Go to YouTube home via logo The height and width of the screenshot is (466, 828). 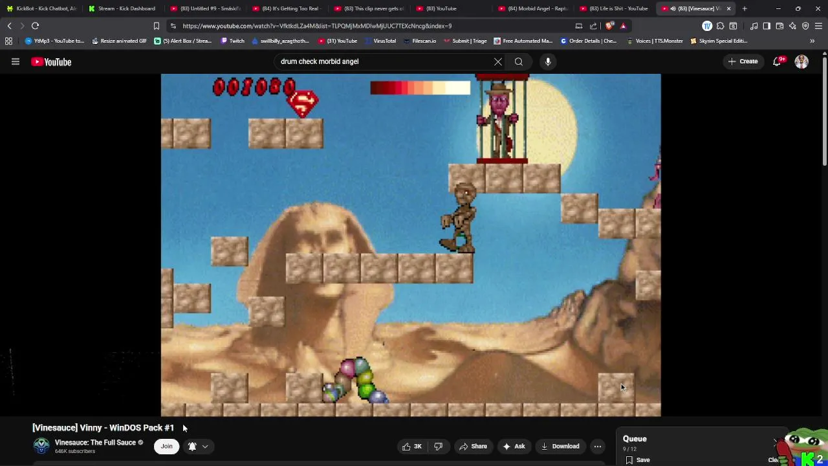51,62
